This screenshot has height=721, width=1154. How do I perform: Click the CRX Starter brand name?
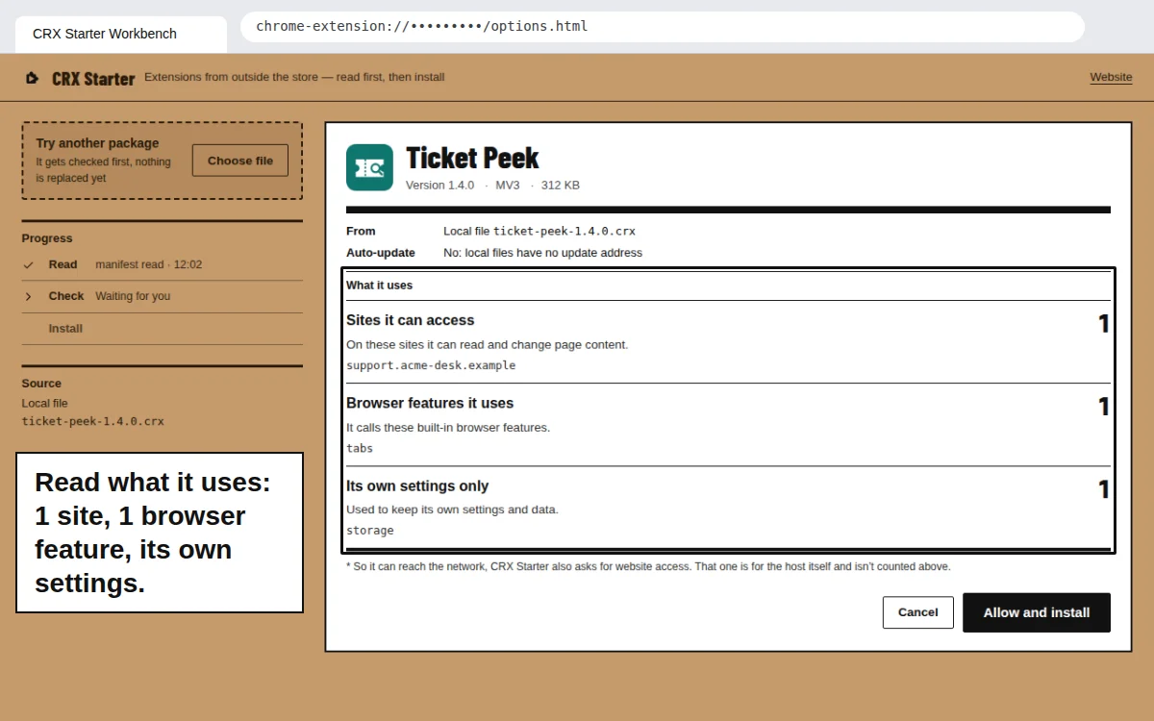[x=93, y=79]
